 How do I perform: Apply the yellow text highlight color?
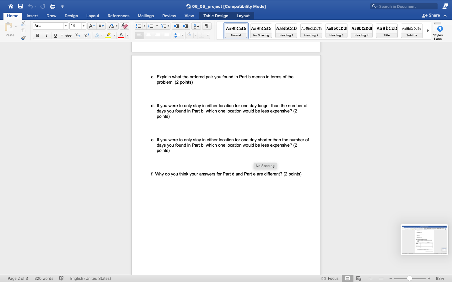coord(108,35)
